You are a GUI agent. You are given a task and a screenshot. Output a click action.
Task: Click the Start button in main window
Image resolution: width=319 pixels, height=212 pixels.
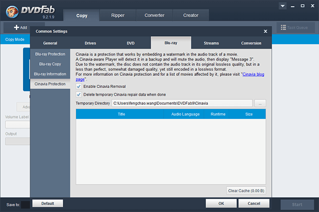point(297,205)
